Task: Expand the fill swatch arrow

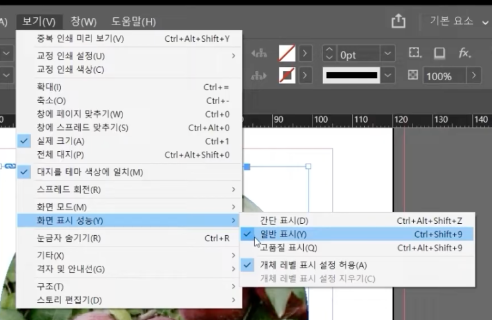Action: (305, 54)
